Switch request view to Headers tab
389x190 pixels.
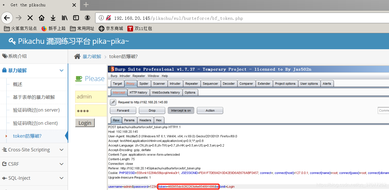click(x=145, y=120)
